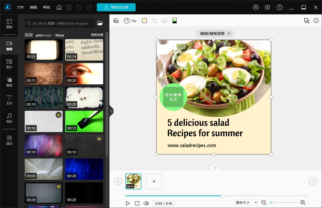322x208 pixels.
Task: Open the color filter circles icon
Action: click(165, 21)
